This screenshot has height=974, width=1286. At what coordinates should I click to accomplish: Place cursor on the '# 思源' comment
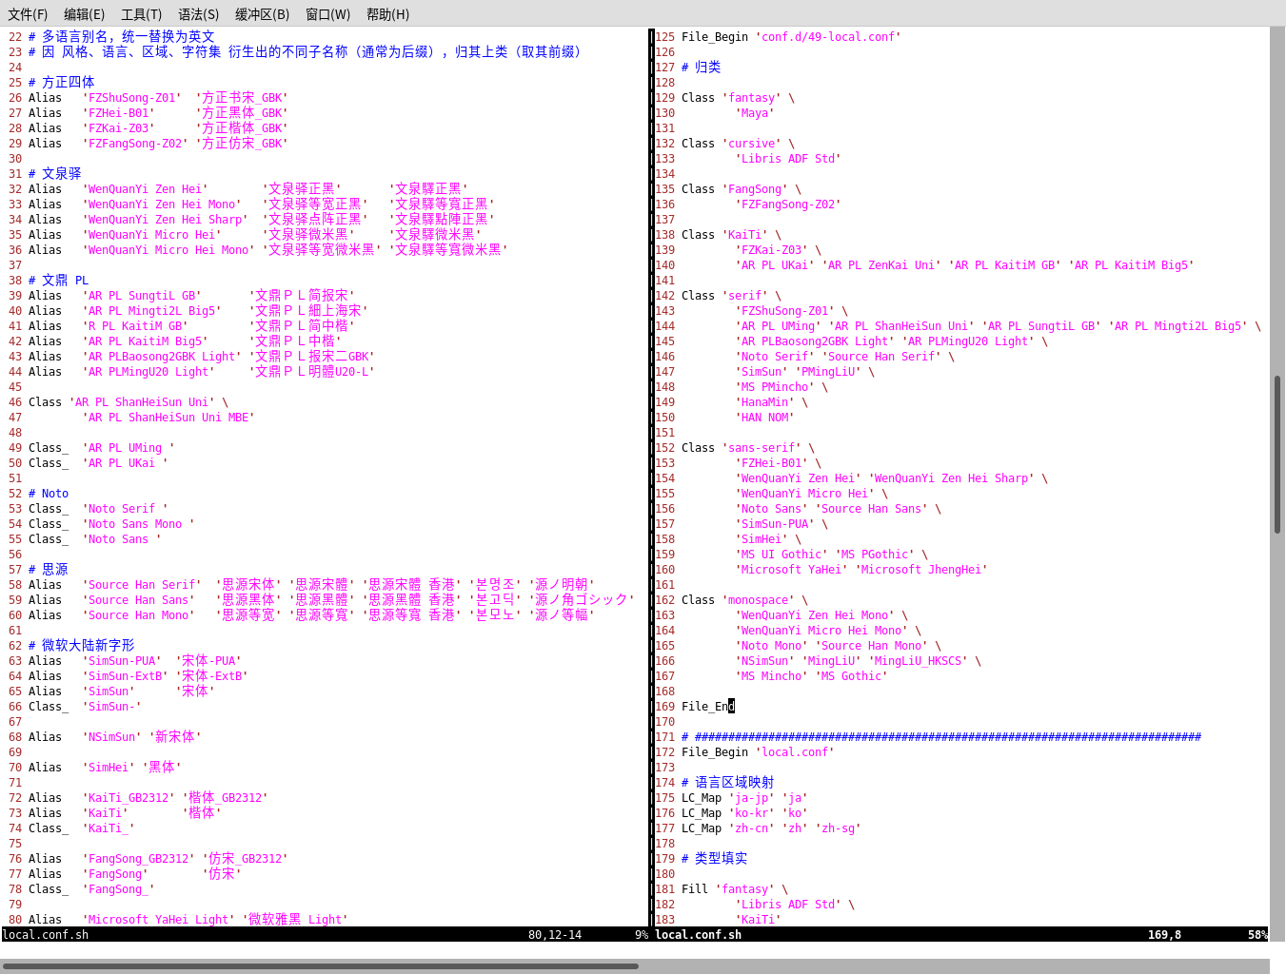[49, 570]
